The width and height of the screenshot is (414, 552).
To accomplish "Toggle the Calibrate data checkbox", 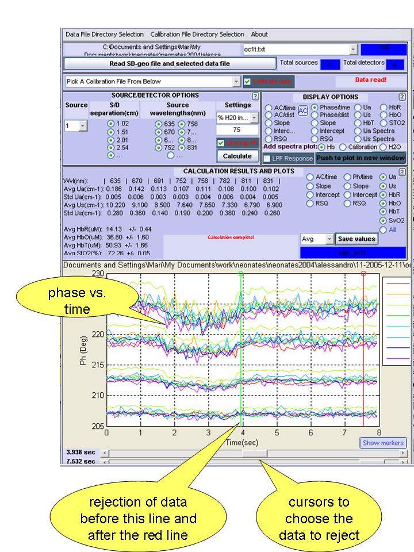I will (x=247, y=82).
